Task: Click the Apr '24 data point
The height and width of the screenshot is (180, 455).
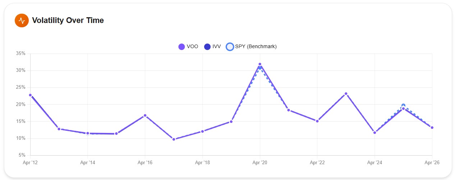Action: [374, 133]
